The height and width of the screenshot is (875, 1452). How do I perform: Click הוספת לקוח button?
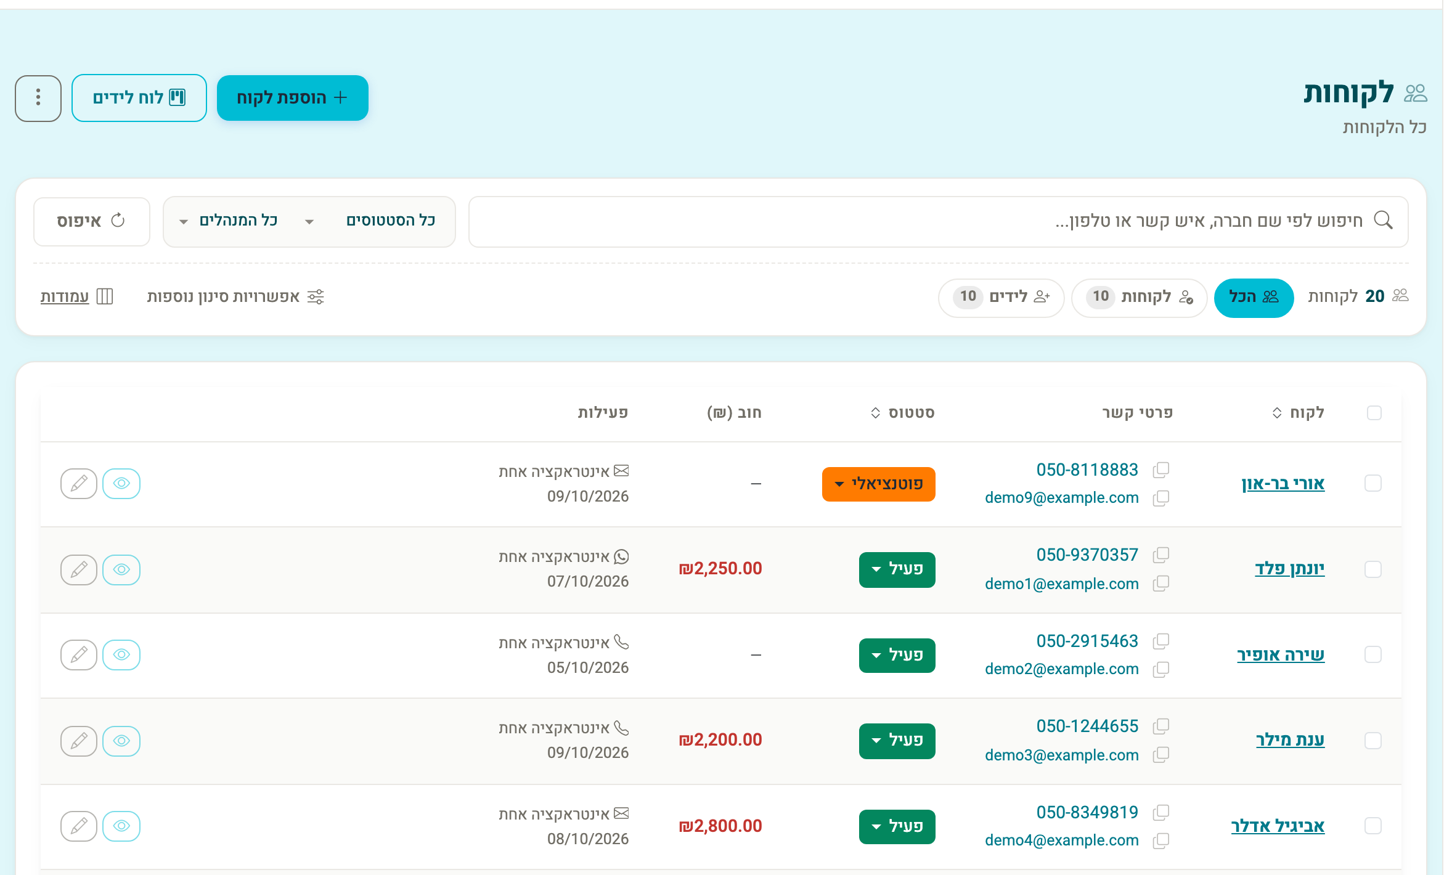pyautogui.click(x=293, y=98)
